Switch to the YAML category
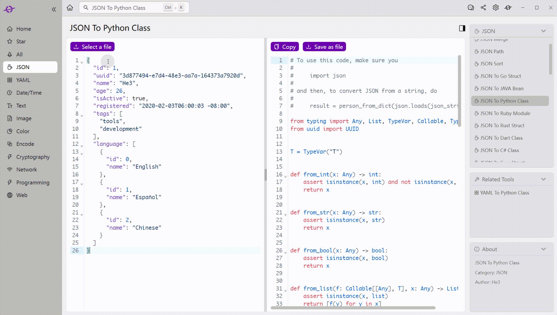Image resolution: width=557 pixels, height=315 pixels. tap(24, 80)
